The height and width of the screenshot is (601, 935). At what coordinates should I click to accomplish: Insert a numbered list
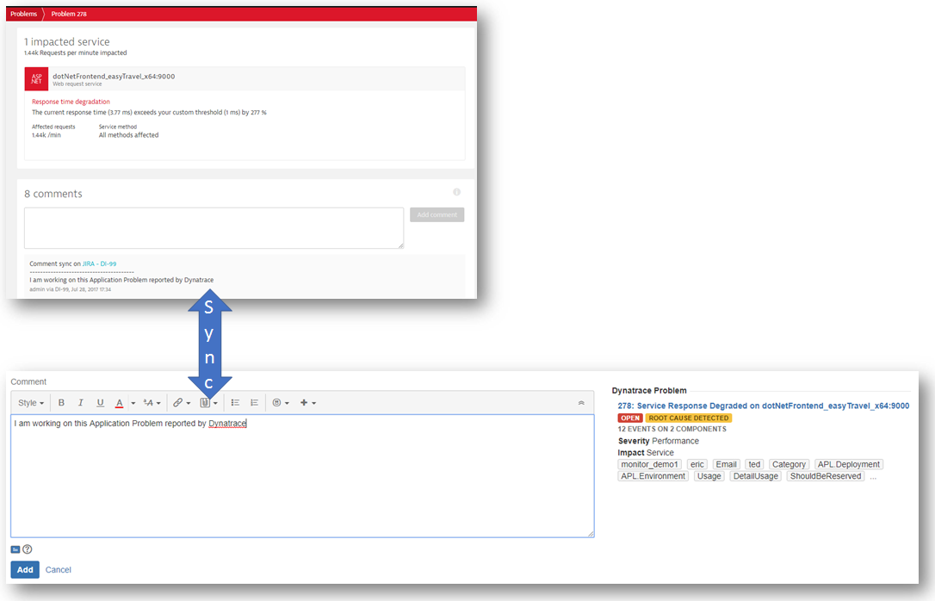[x=254, y=403]
